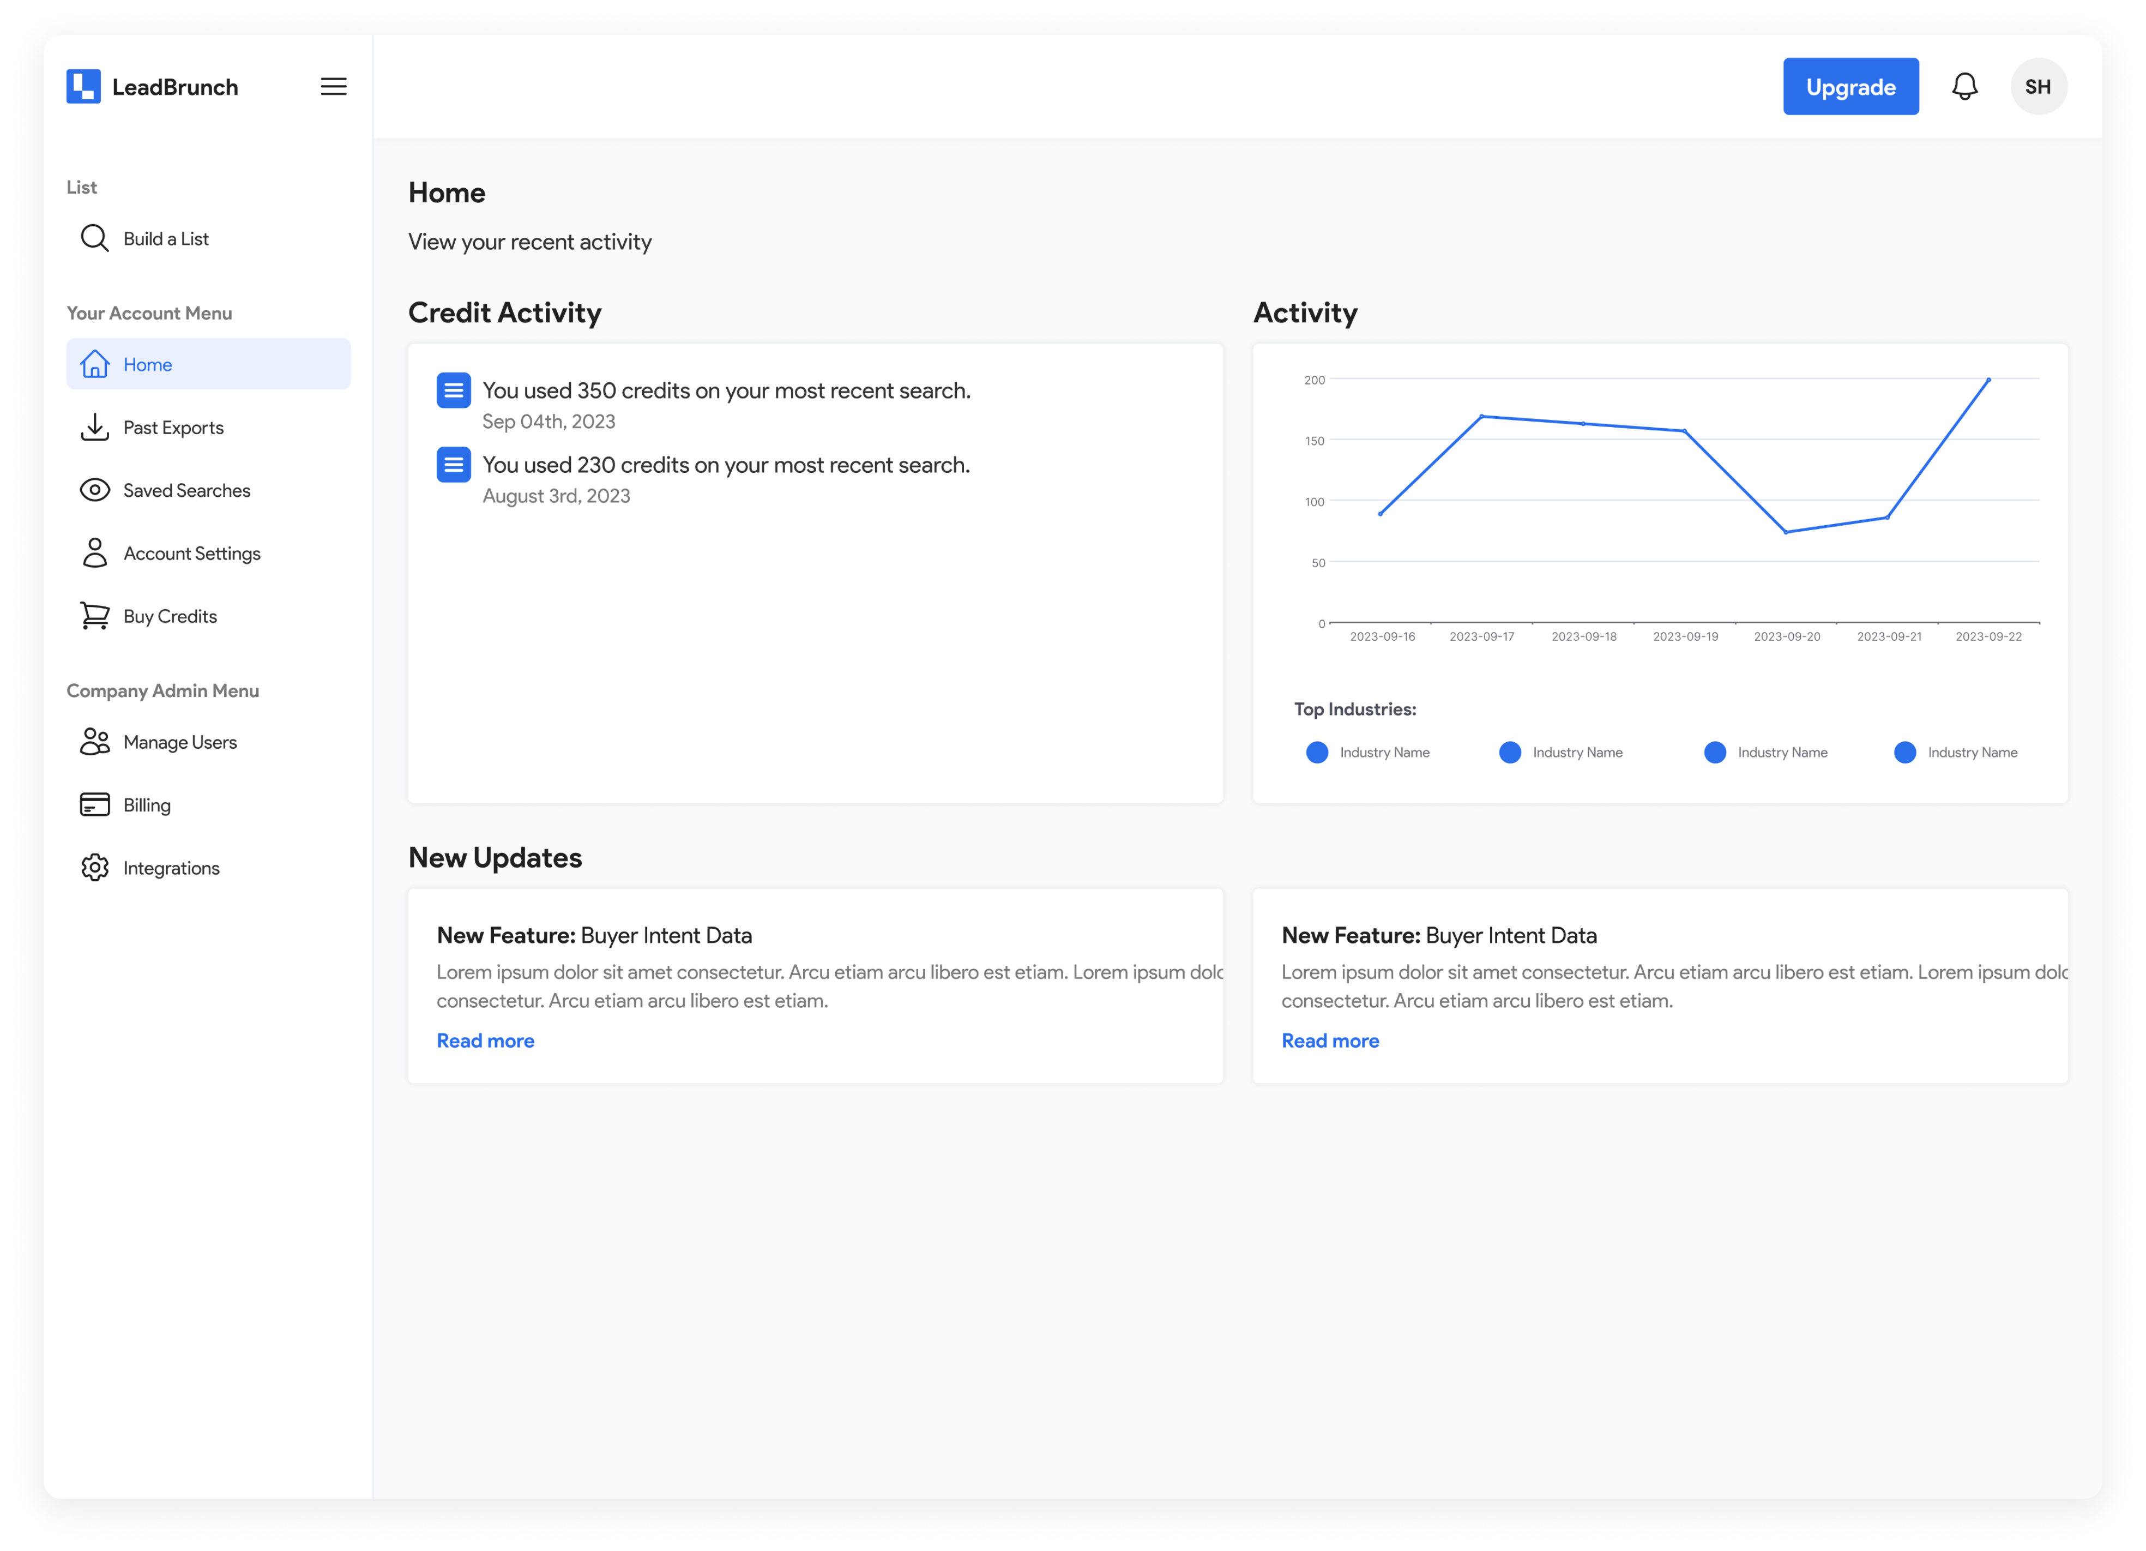Click the Buy Credits cart icon
Image resolution: width=2146 pixels, height=1551 pixels.
(x=95, y=616)
